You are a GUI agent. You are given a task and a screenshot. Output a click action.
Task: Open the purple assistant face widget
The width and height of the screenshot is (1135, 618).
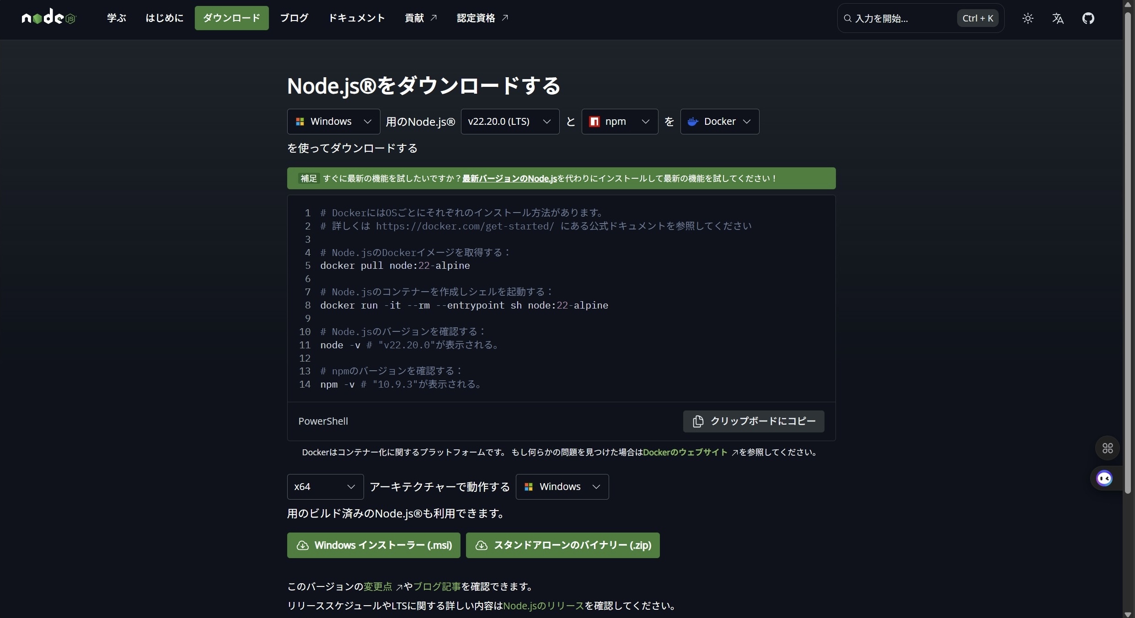[1104, 479]
